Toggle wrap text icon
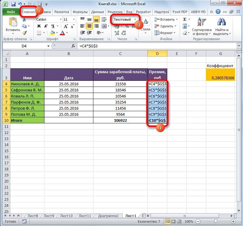Screen dimensions: 243x226 coord(104,19)
